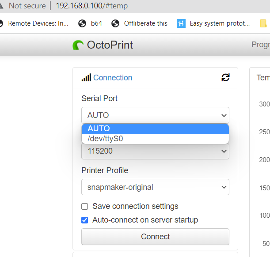Disable Auto-connect on server startup
Screen dimensions: 270x257
[x=84, y=220]
